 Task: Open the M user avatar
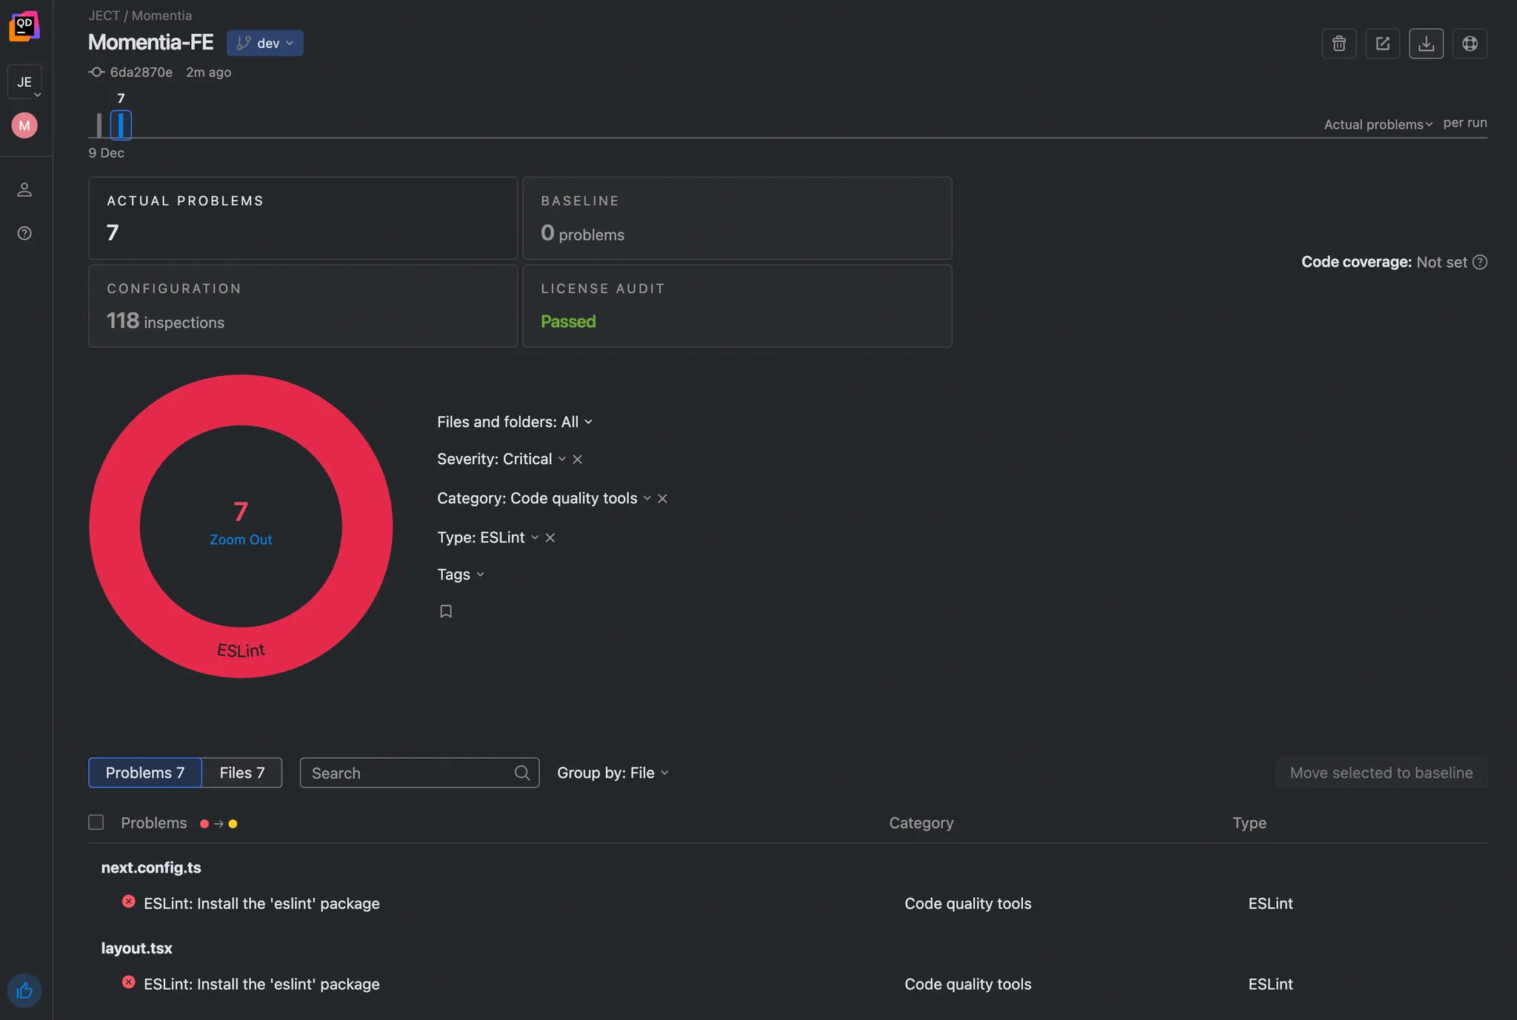(x=24, y=125)
